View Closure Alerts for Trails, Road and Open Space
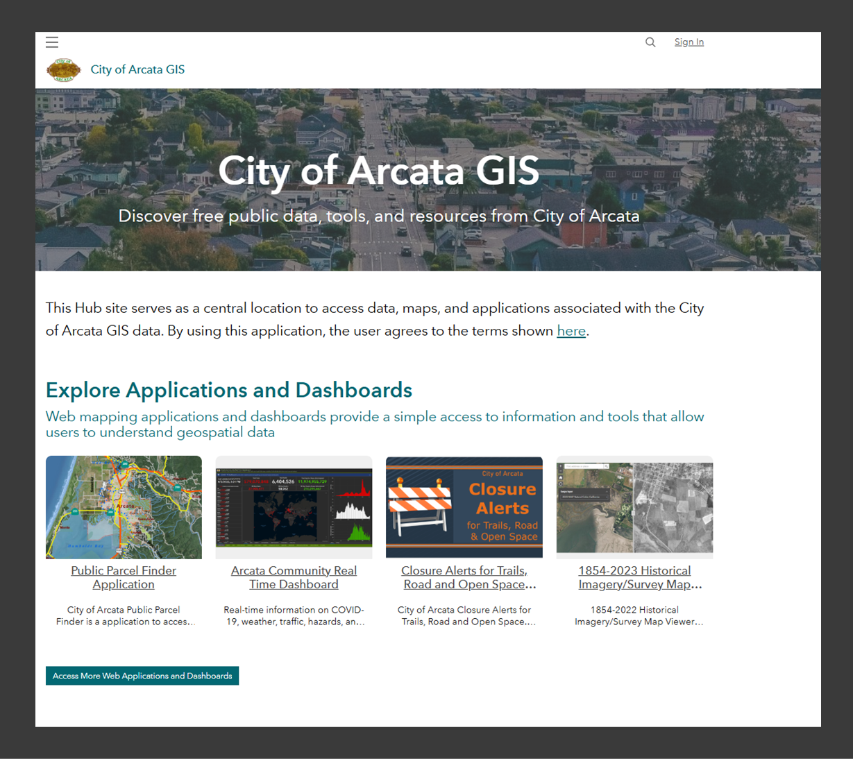 464,577
